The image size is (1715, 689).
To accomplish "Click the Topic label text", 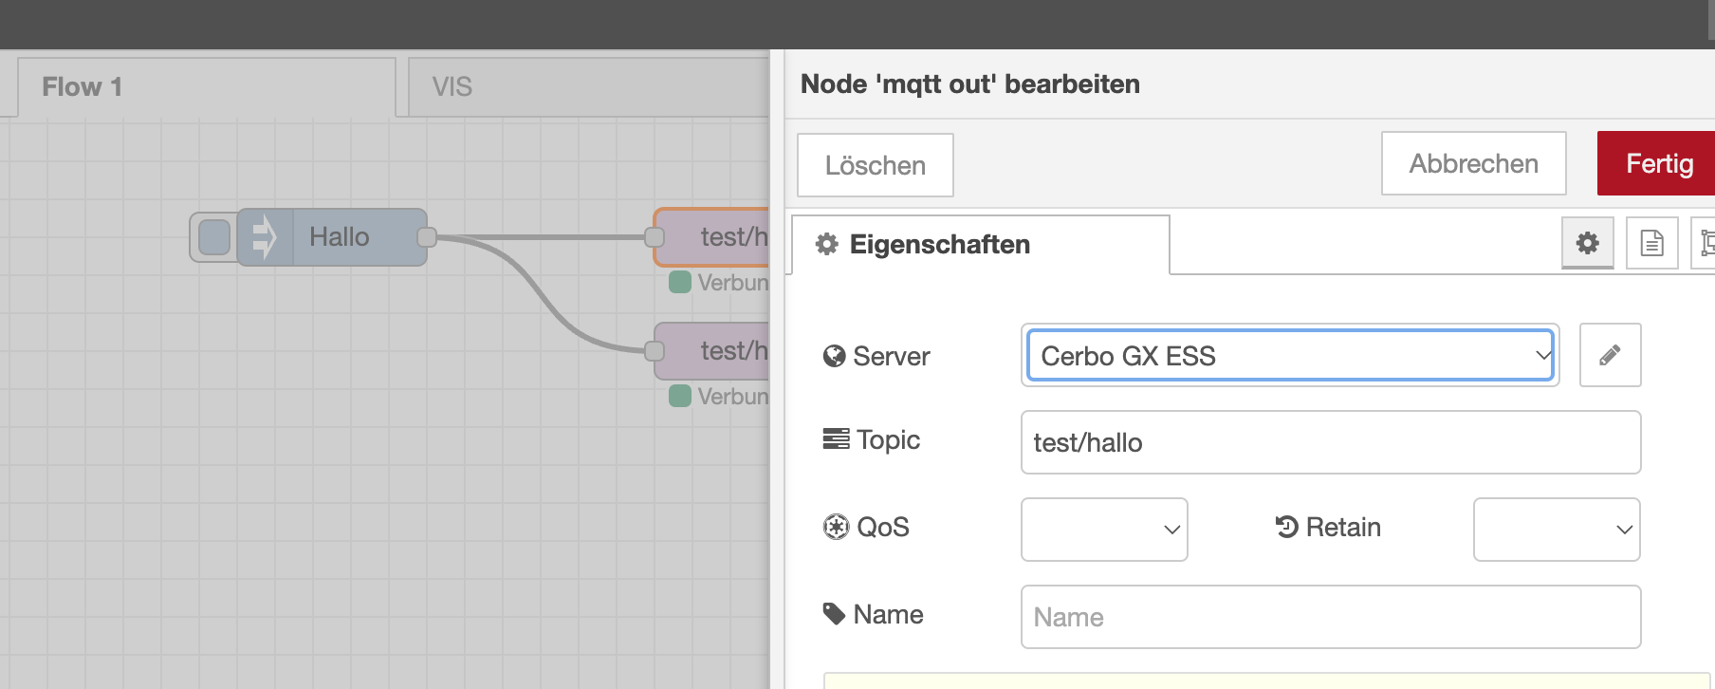I will click(888, 440).
